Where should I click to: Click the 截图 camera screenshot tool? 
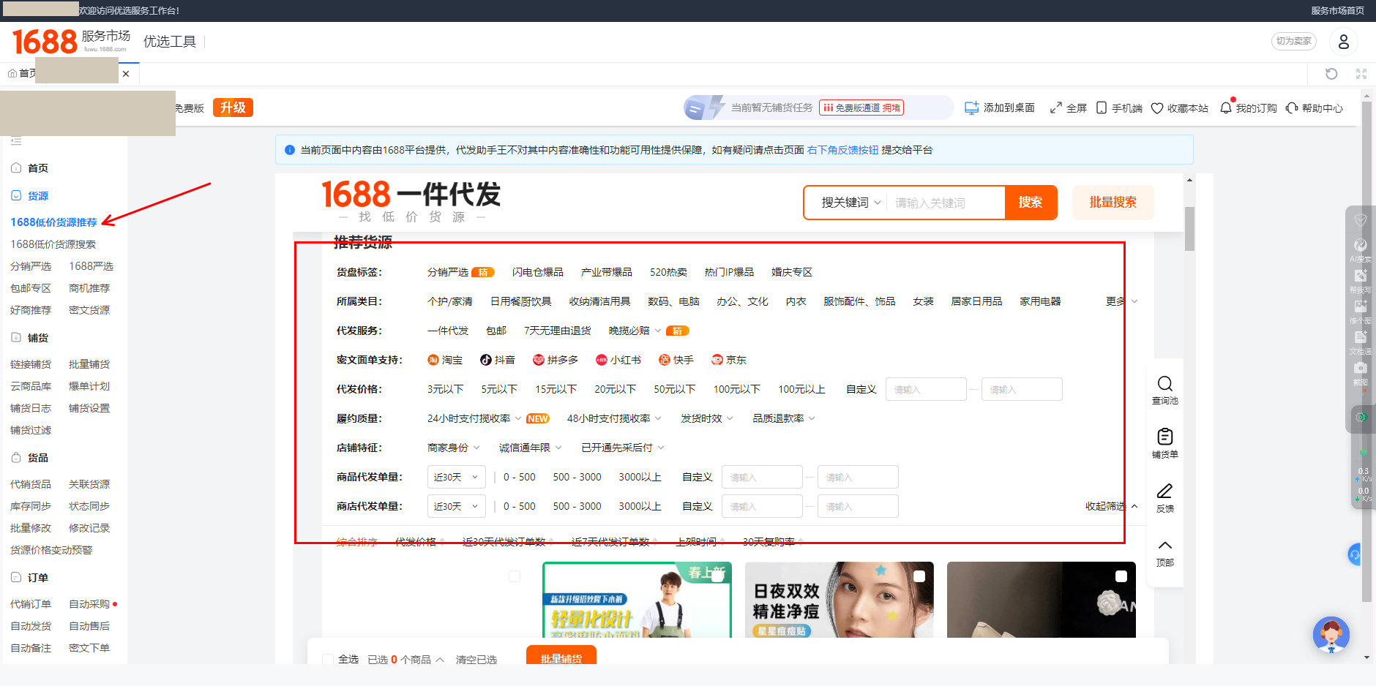click(1361, 372)
